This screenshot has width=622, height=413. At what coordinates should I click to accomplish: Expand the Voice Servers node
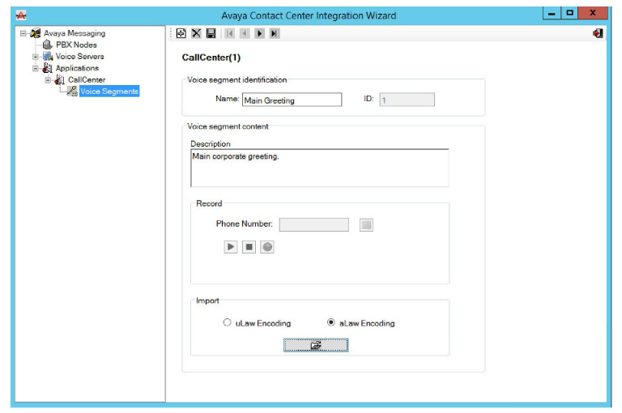click(36, 57)
